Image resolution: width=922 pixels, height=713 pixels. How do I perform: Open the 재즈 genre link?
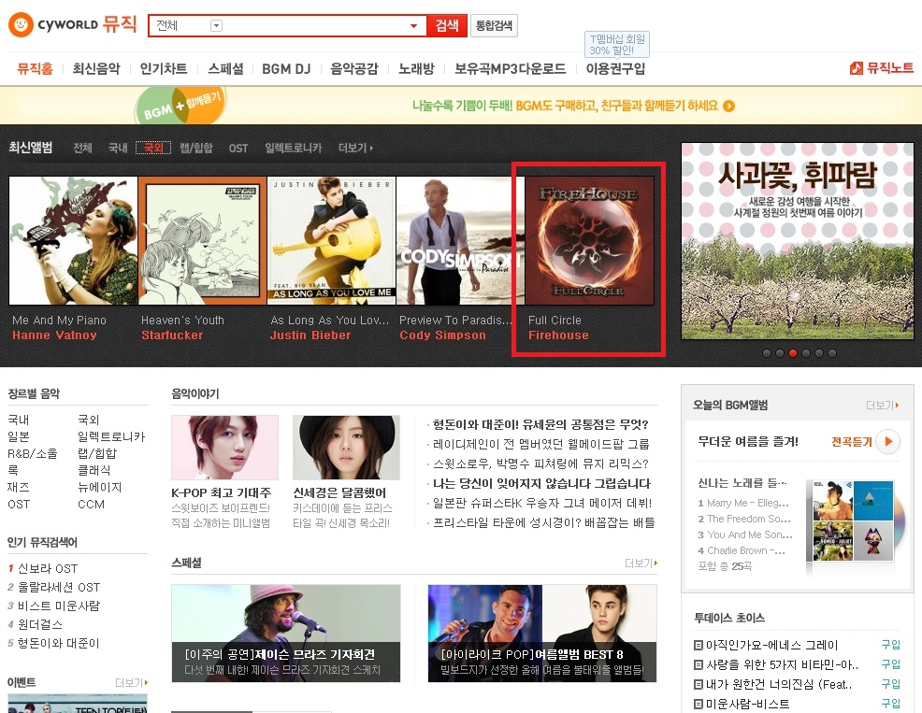pyautogui.click(x=19, y=487)
